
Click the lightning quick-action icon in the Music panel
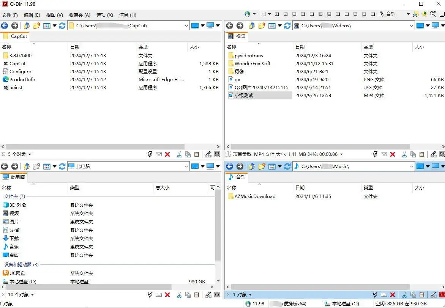375,294
